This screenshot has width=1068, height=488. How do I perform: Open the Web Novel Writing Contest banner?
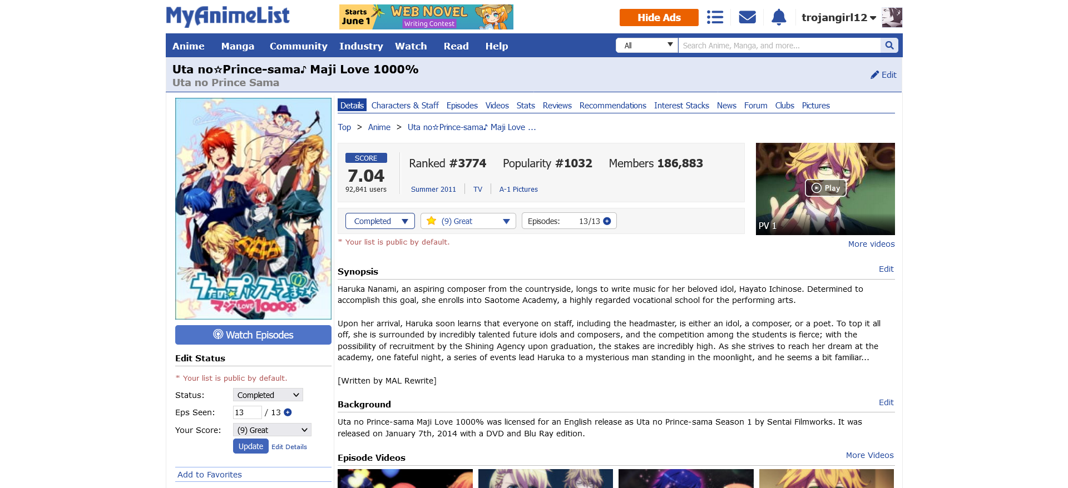click(x=426, y=17)
